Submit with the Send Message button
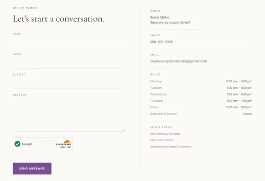Screen dimensions: 265x181 pyautogui.click(x=32, y=169)
